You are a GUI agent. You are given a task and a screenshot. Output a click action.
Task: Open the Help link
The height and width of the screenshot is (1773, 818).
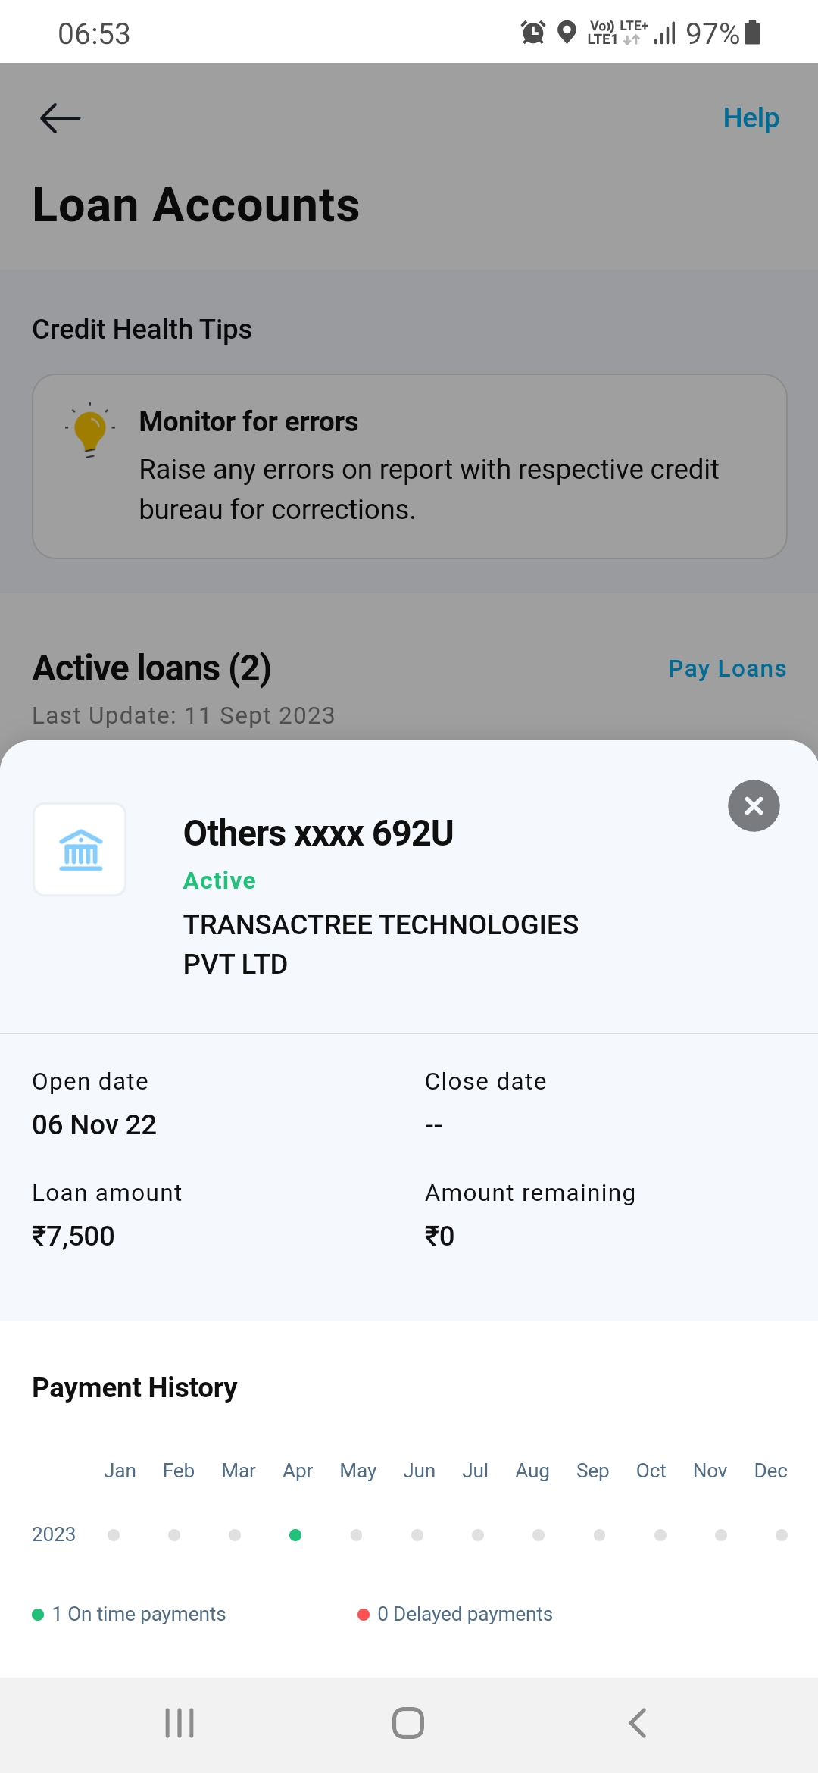pos(751,118)
